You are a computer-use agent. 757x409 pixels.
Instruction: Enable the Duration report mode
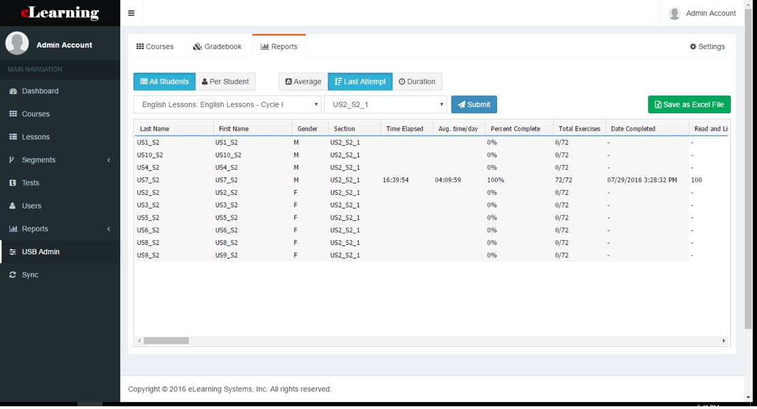click(x=417, y=81)
